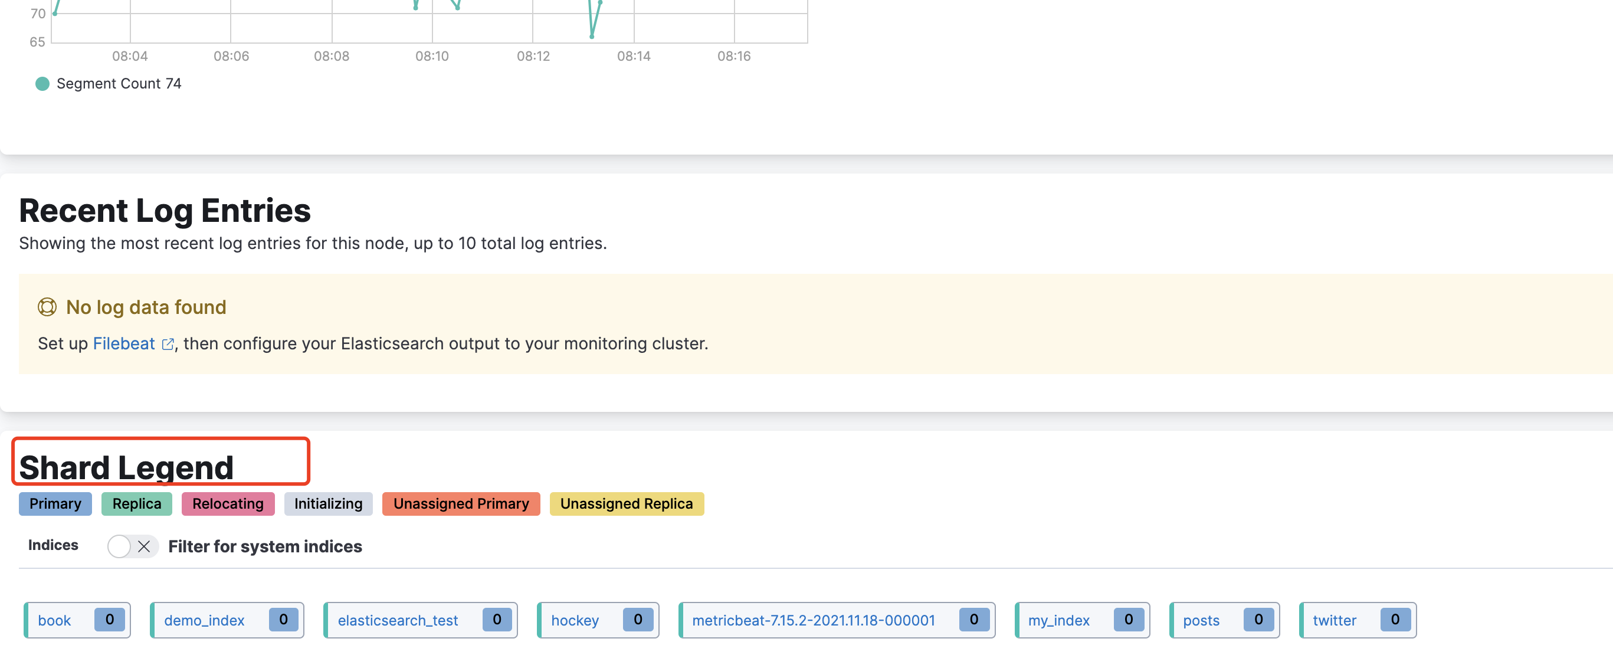This screenshot has height=668, width=1613.
Task: Click the Primary shard legend badge
Action: 55,503
